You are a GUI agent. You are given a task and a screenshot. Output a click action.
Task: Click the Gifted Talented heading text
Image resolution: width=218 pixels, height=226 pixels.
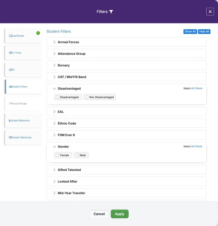point(69,170)
